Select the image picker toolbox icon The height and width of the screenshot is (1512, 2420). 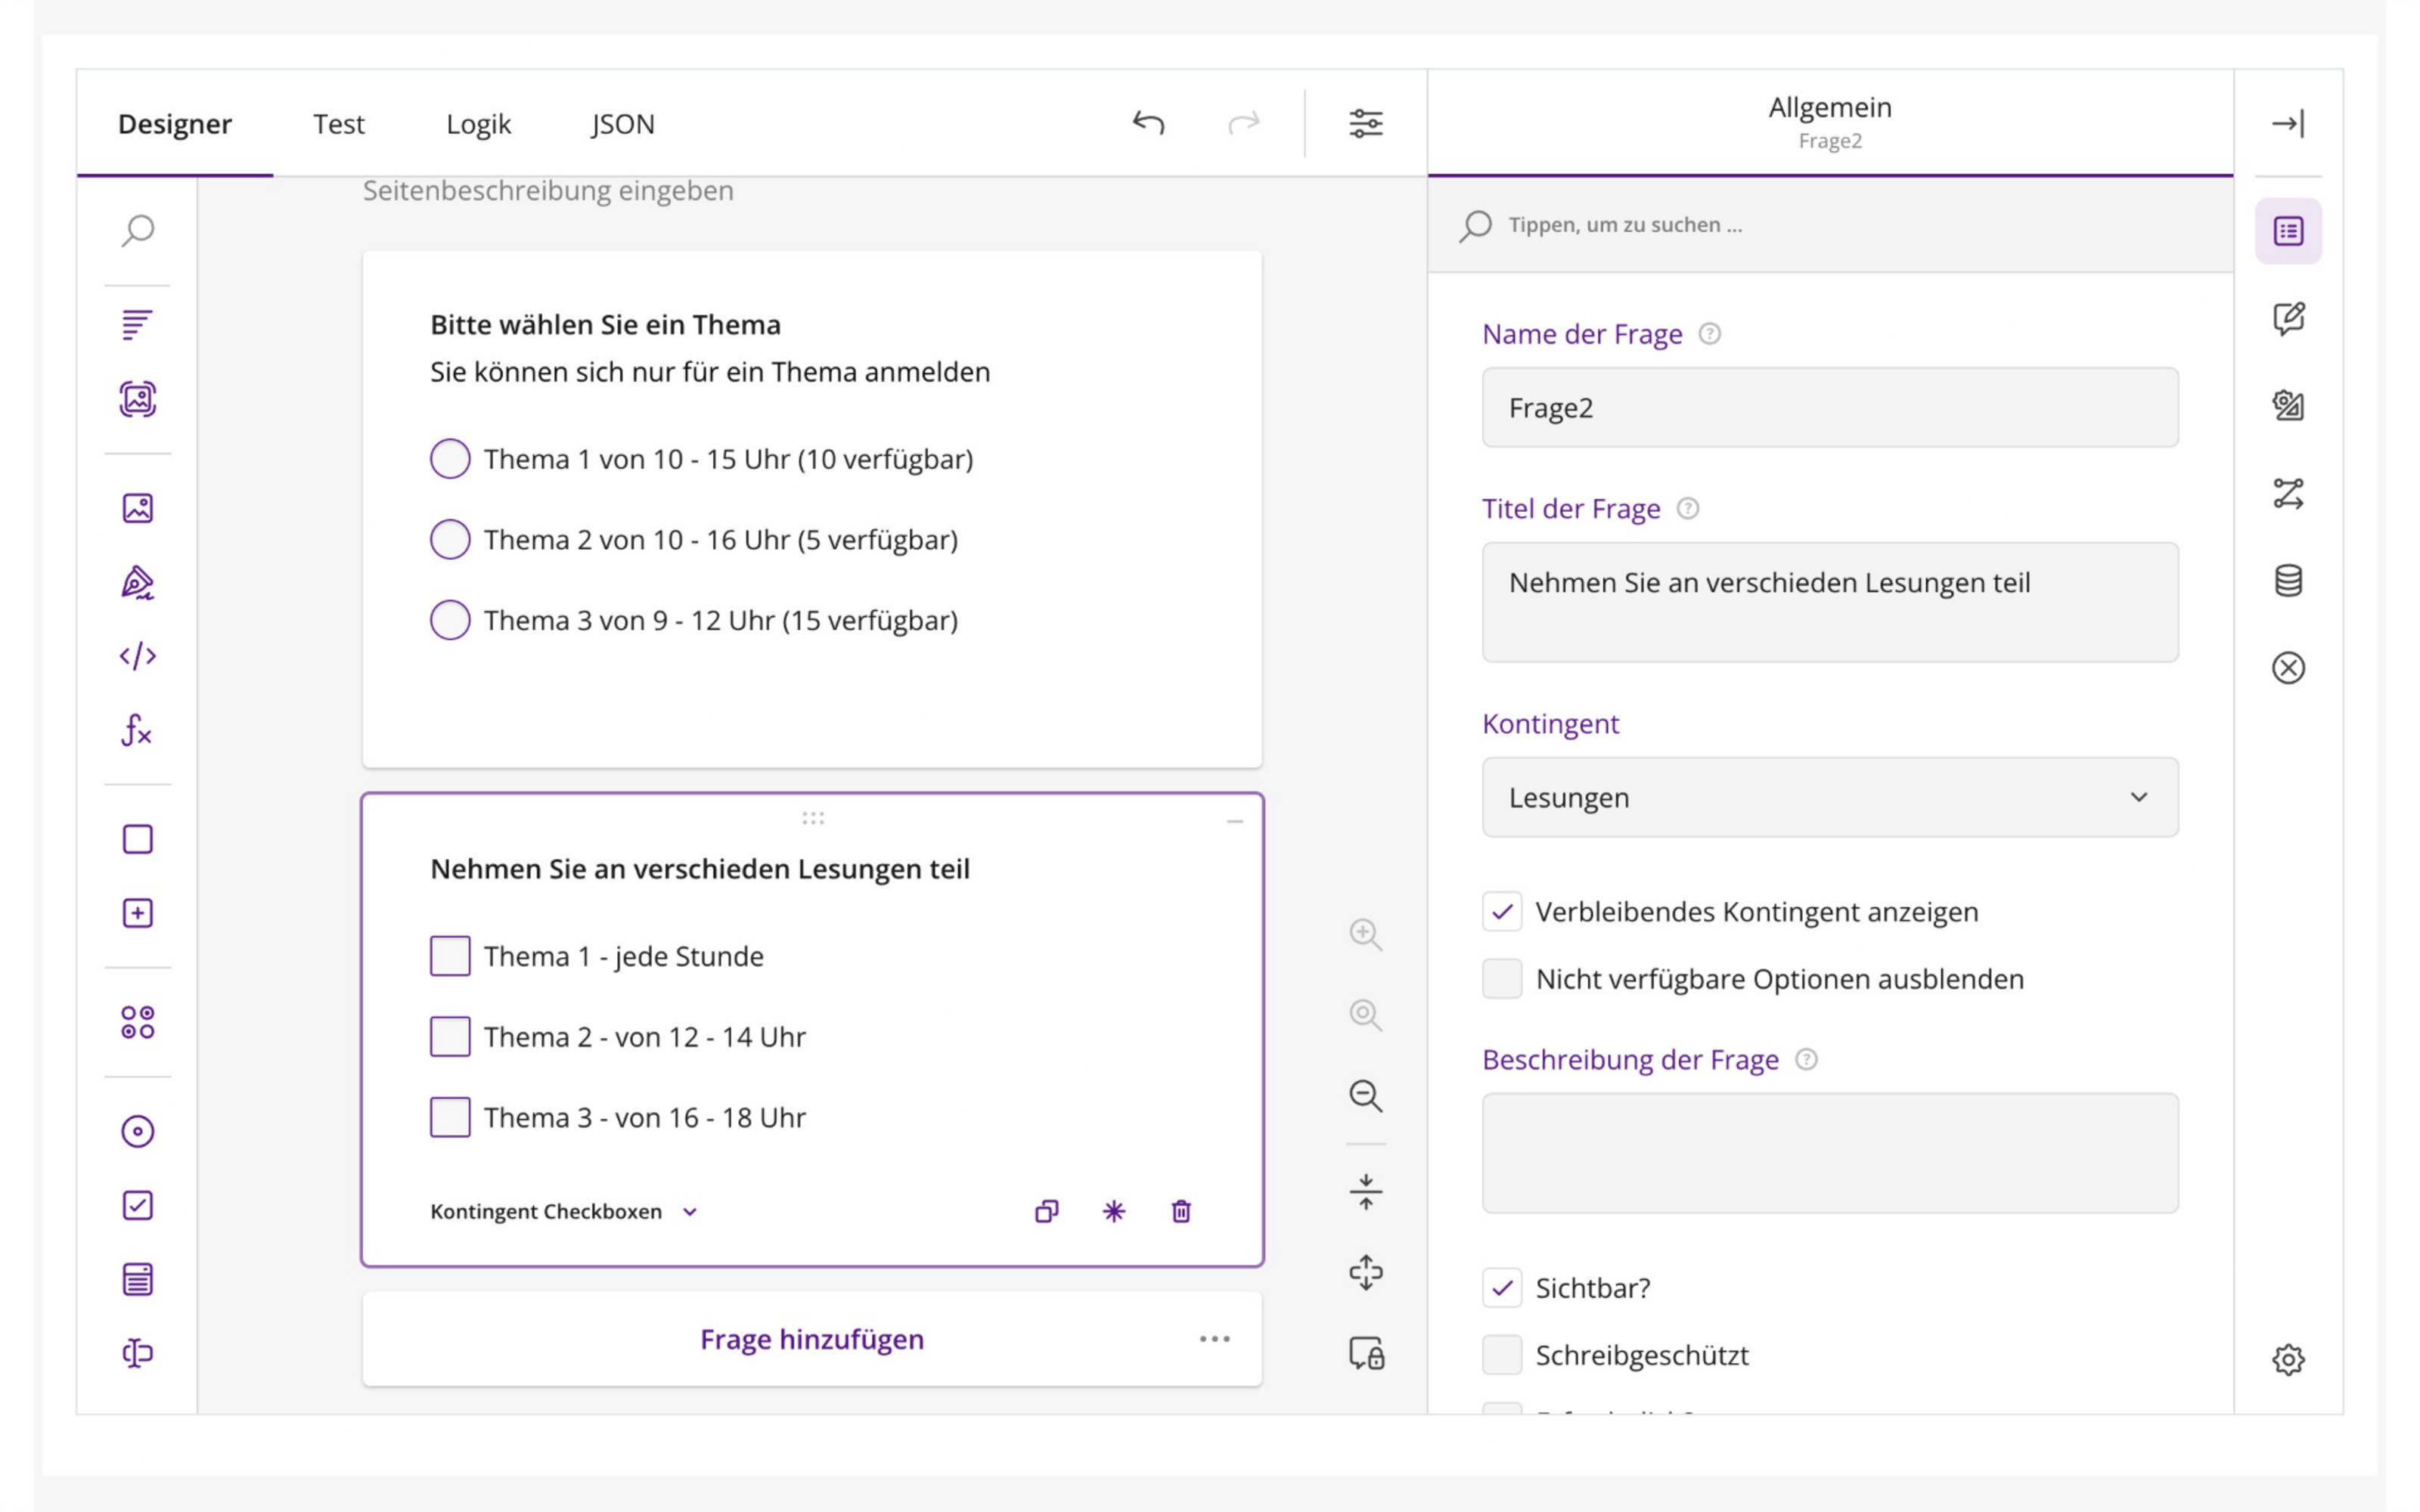point(138,400)
